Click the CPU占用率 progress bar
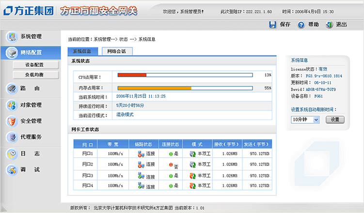Image resolution: width=364 pixels, height=213 pixels. tap(185, 75)
